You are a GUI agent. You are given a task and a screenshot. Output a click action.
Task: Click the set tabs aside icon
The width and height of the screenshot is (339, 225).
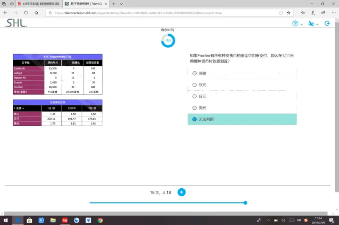(11, 4)
